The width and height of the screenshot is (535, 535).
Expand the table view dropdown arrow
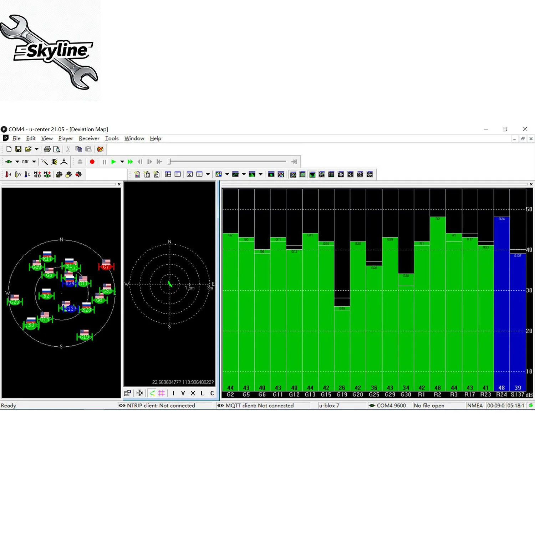tap(208, 174)
